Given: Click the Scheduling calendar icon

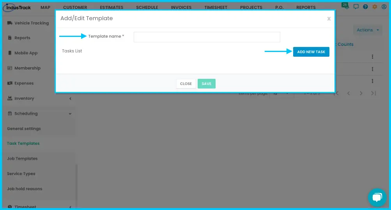Looking at the screenshot, I should pyautogui.click(x=10, y=113).
